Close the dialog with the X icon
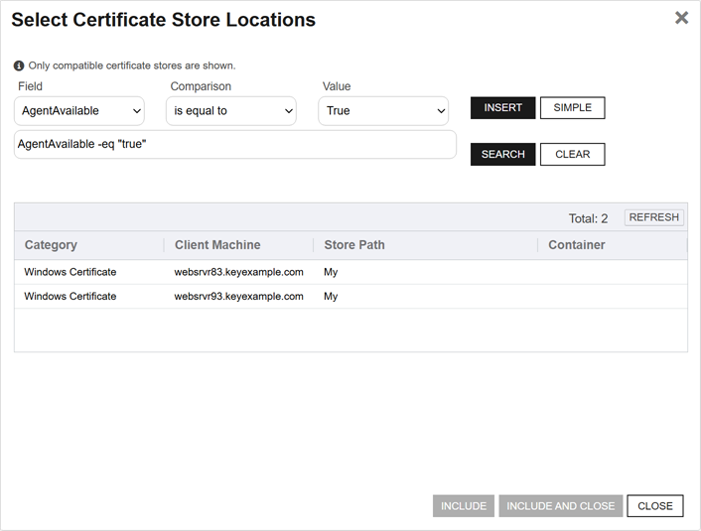Screen dimensions: 701x531 point(681,18)
